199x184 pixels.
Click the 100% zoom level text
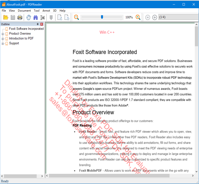pos(129,17)
